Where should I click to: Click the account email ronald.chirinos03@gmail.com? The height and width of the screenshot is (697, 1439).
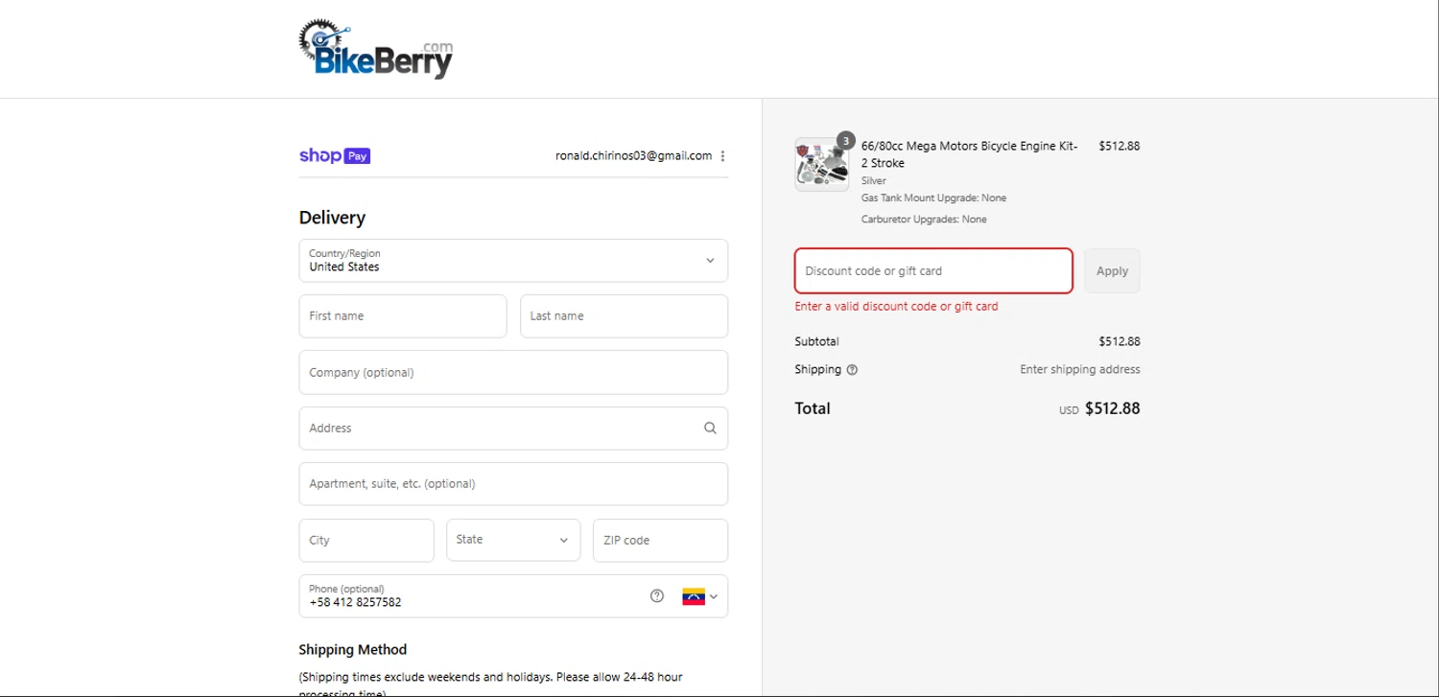click(633, 155)
